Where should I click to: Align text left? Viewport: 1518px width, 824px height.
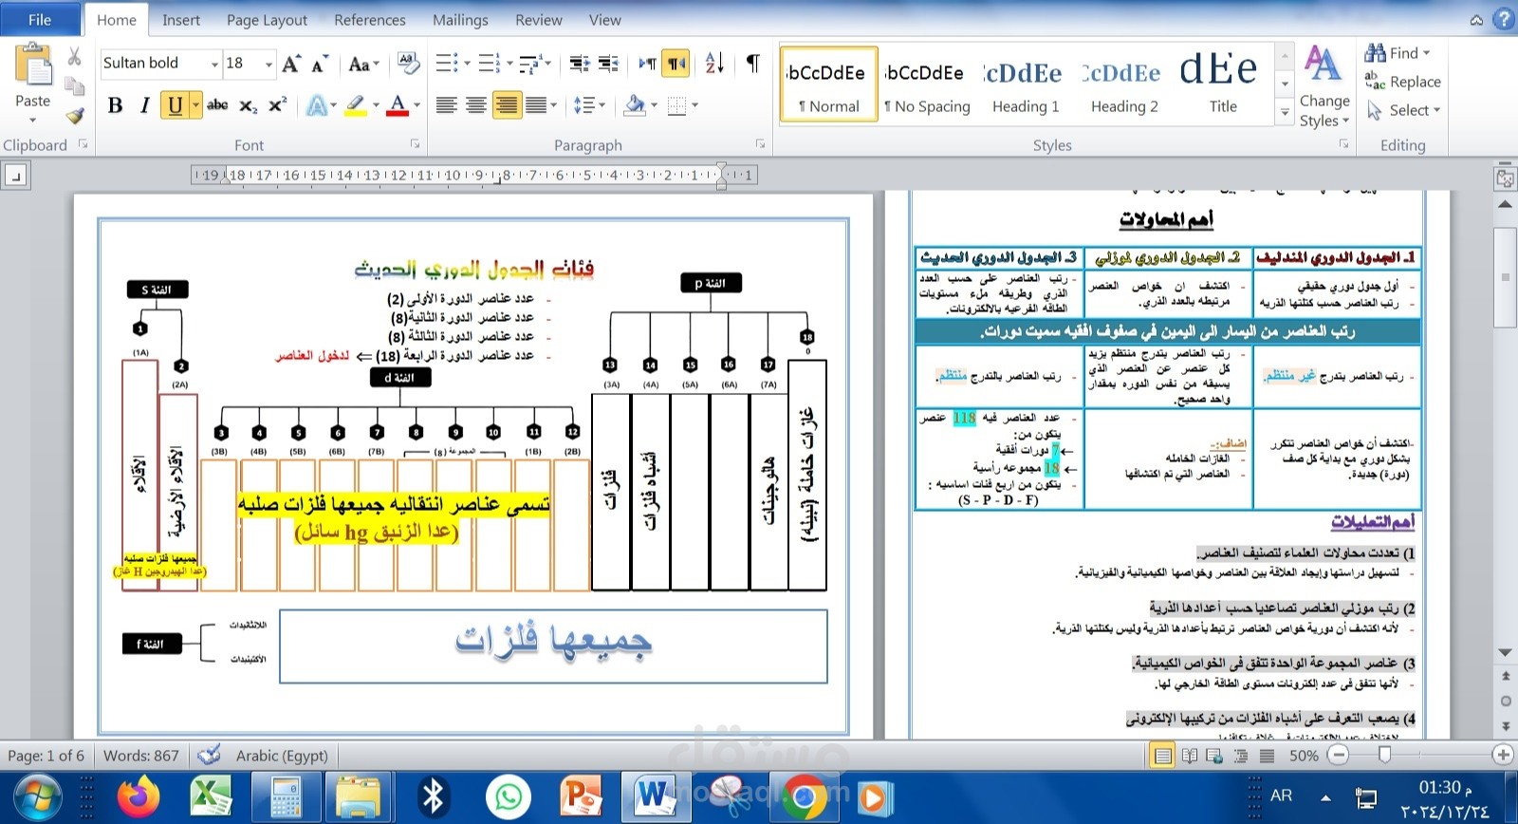tap(446, 105)
